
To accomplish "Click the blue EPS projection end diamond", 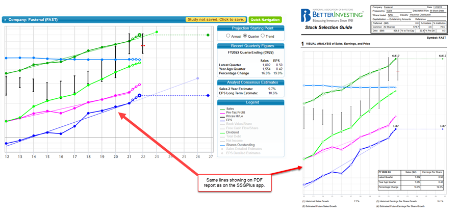I will point(208,96).
